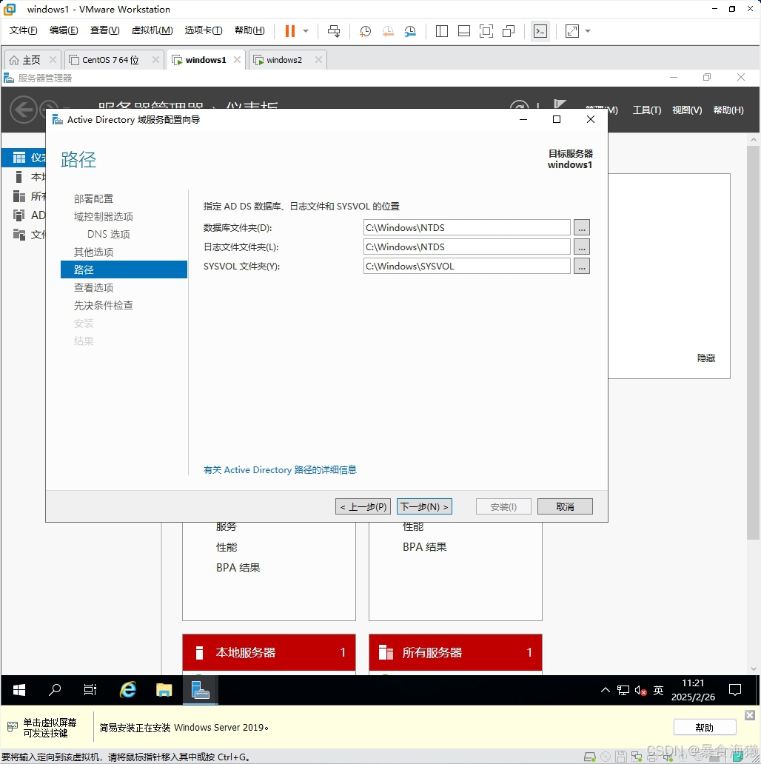Click the take snapshot clock icon
The width and height of the screenshot is (761, 764).
pos(365,31)
